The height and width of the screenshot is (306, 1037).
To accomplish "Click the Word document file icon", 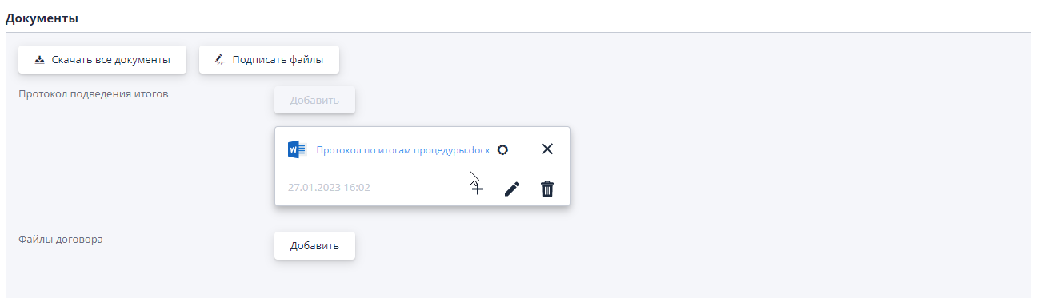I will pos(298,149).
